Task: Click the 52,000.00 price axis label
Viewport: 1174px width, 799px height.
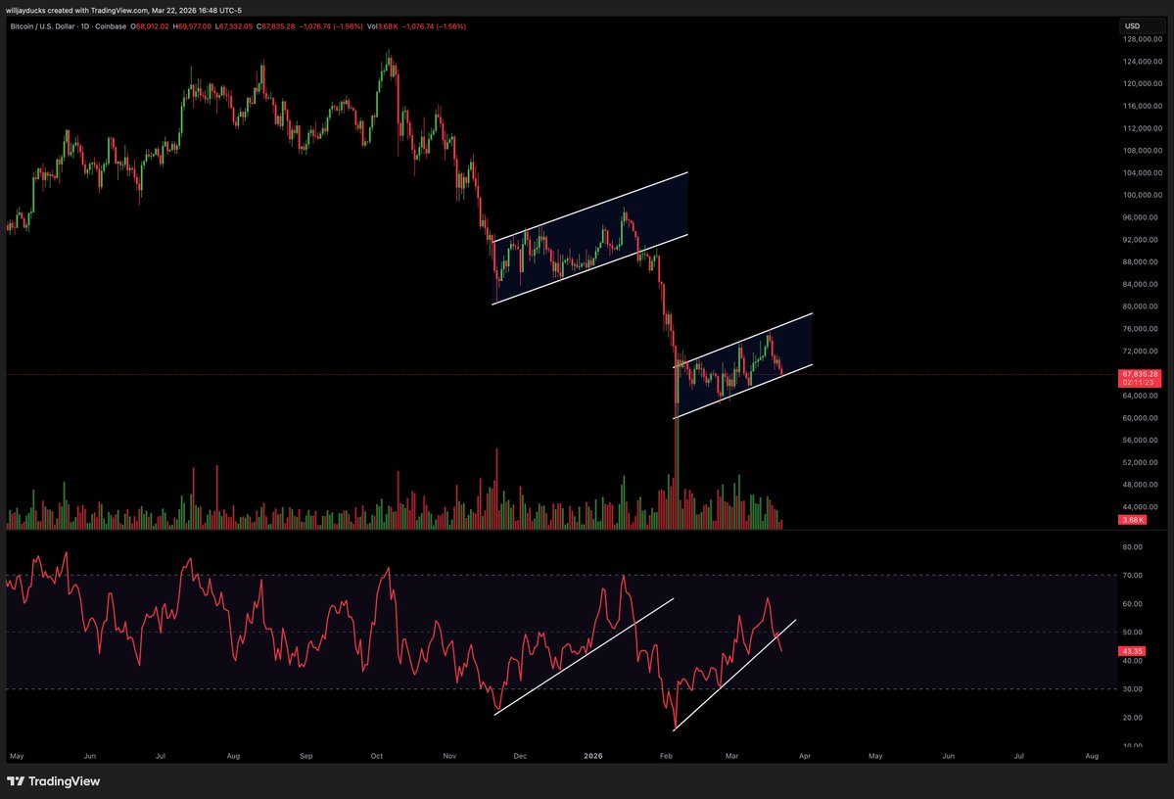Action: click(1143, 463)
